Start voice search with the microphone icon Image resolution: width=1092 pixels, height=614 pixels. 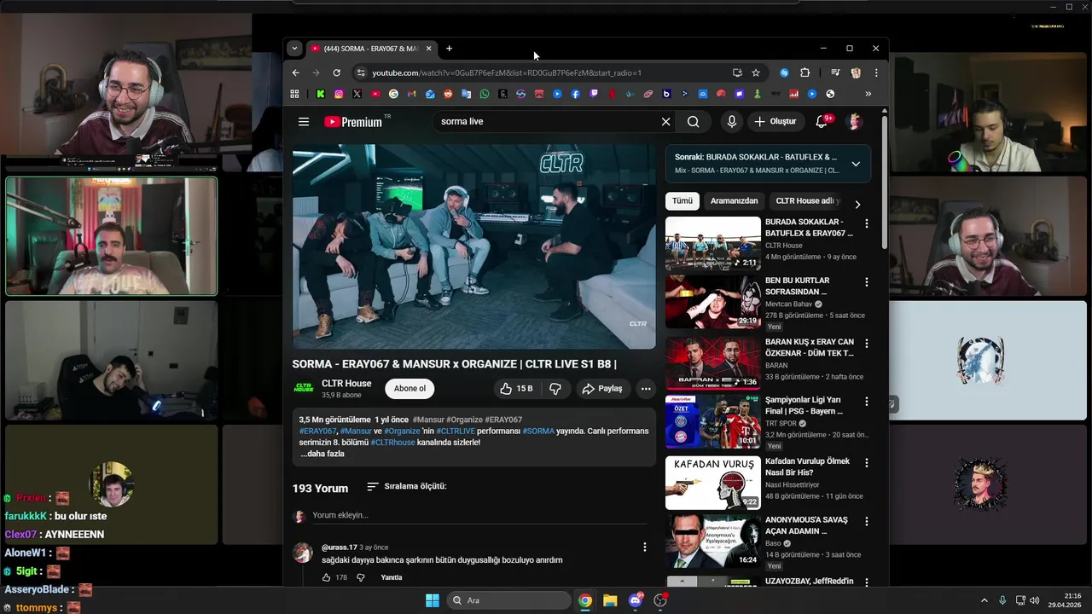(x=731, y=122)
